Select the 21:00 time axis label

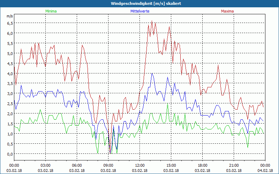[x=234, y=165]
